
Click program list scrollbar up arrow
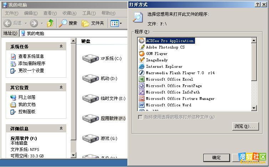click(x=254, y=41)
